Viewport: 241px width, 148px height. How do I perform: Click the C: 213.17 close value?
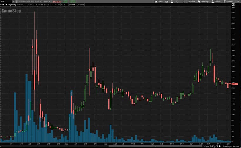[56, 5]
